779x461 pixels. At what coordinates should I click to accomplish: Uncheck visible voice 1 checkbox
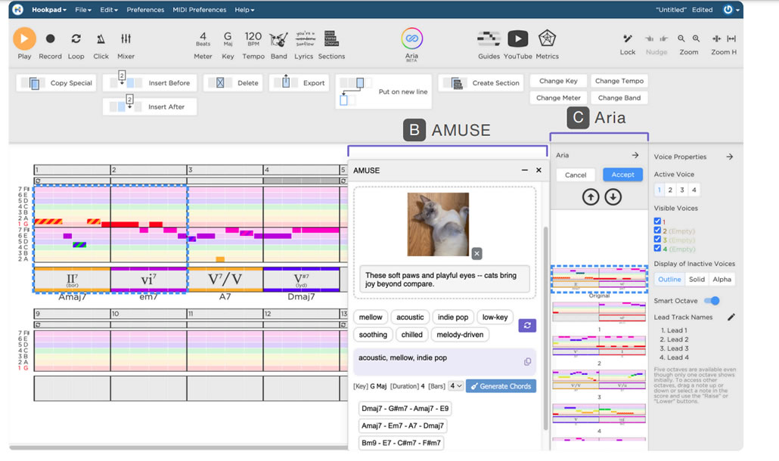pyautogui.click(x=657, y=221)
